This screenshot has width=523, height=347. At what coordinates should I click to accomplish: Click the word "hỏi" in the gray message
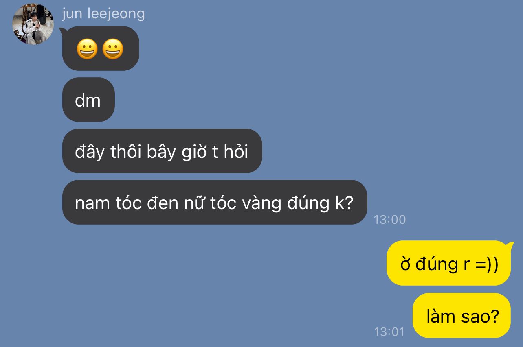click(236, 152)
